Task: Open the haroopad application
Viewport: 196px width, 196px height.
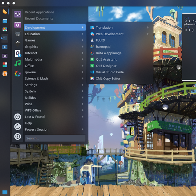Action: click(x=120, y=46)
